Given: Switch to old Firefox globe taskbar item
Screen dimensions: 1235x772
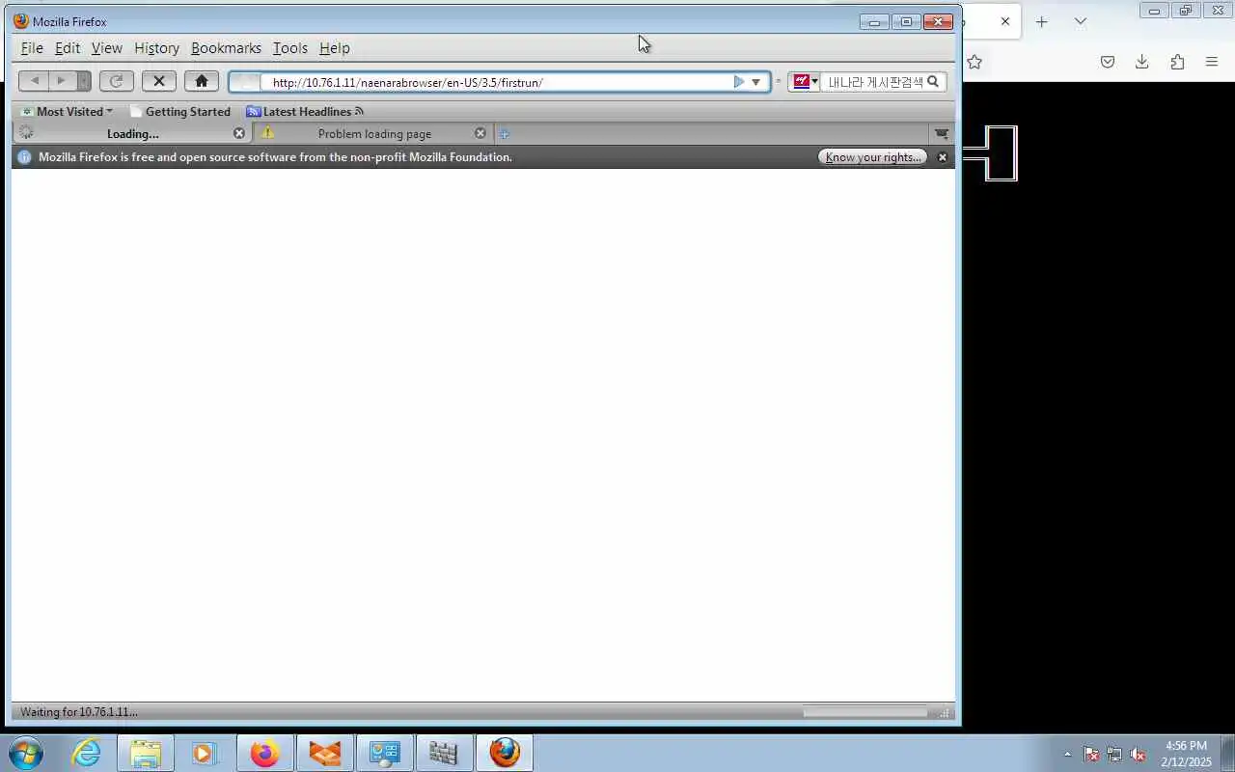Looking at the screenshot, I should click(505, 753).
